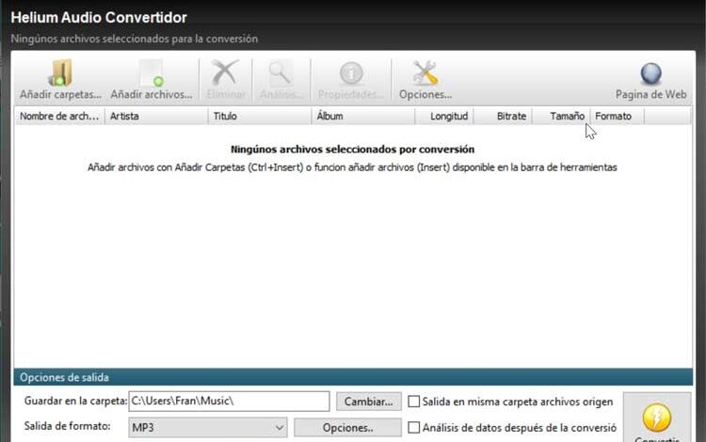Sort by Nombre de archivo column
The width and height of the screenshot is (706, 442).
click(59, 116)
